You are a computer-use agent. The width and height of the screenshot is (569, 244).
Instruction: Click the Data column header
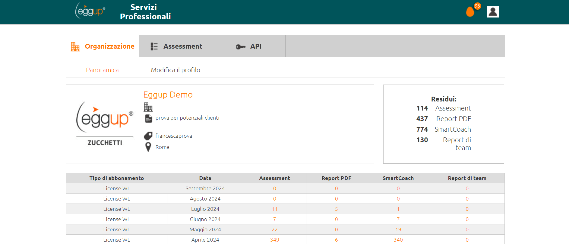point(205,178)
